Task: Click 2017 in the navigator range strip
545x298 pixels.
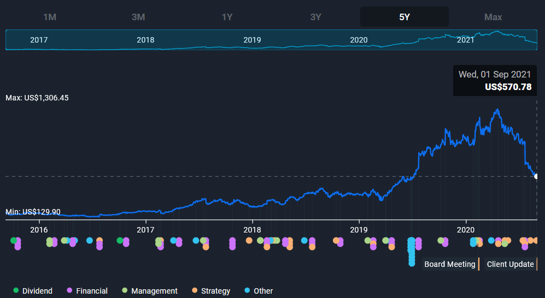Action: pos(39,40)
